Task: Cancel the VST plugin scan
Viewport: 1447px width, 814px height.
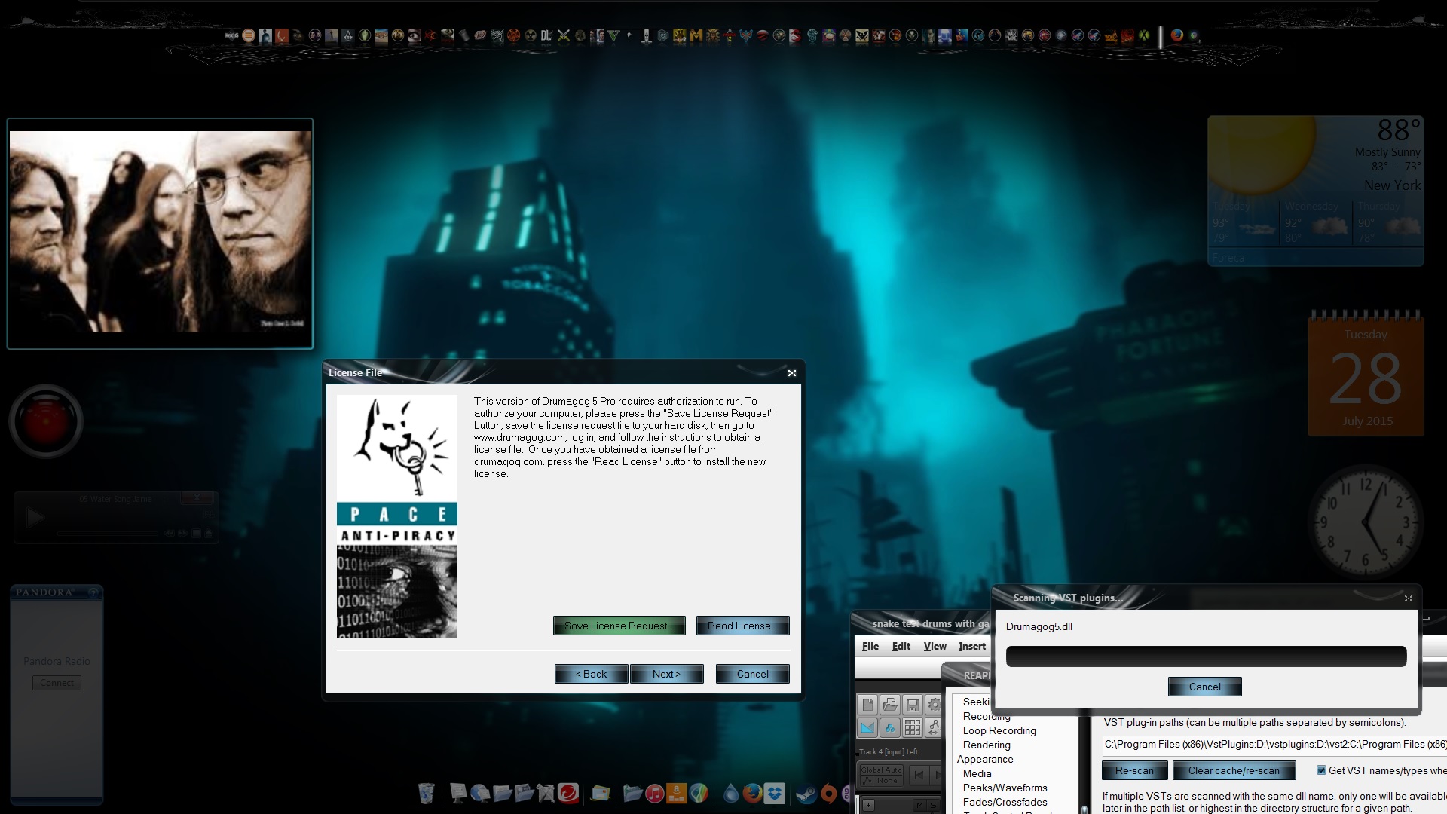Action: [x=1204, y=687]
